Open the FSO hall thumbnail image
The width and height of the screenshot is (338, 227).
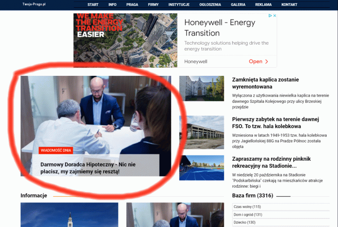[201, 128]
